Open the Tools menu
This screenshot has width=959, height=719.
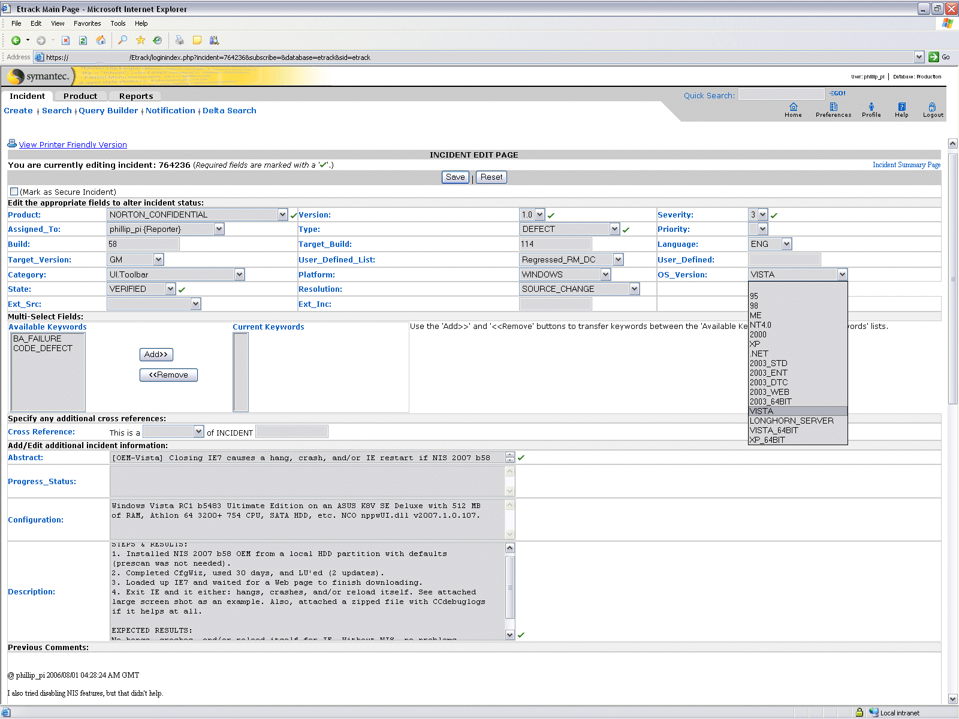(x=117, y=23)
